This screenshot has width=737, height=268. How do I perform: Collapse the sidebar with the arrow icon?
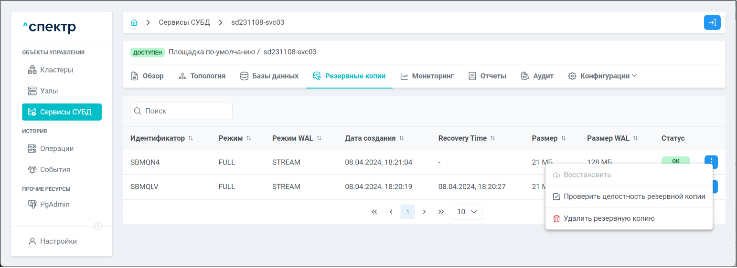pos(98,226)
